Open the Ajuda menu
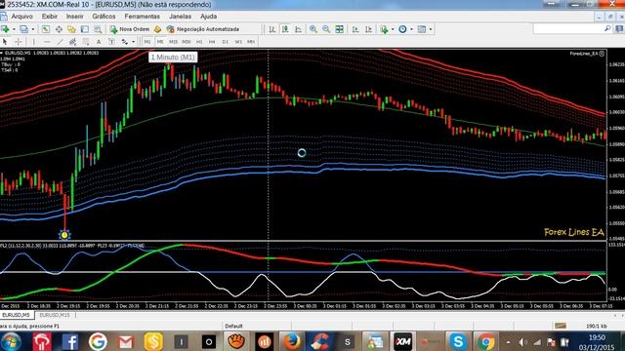 [208, 17]
